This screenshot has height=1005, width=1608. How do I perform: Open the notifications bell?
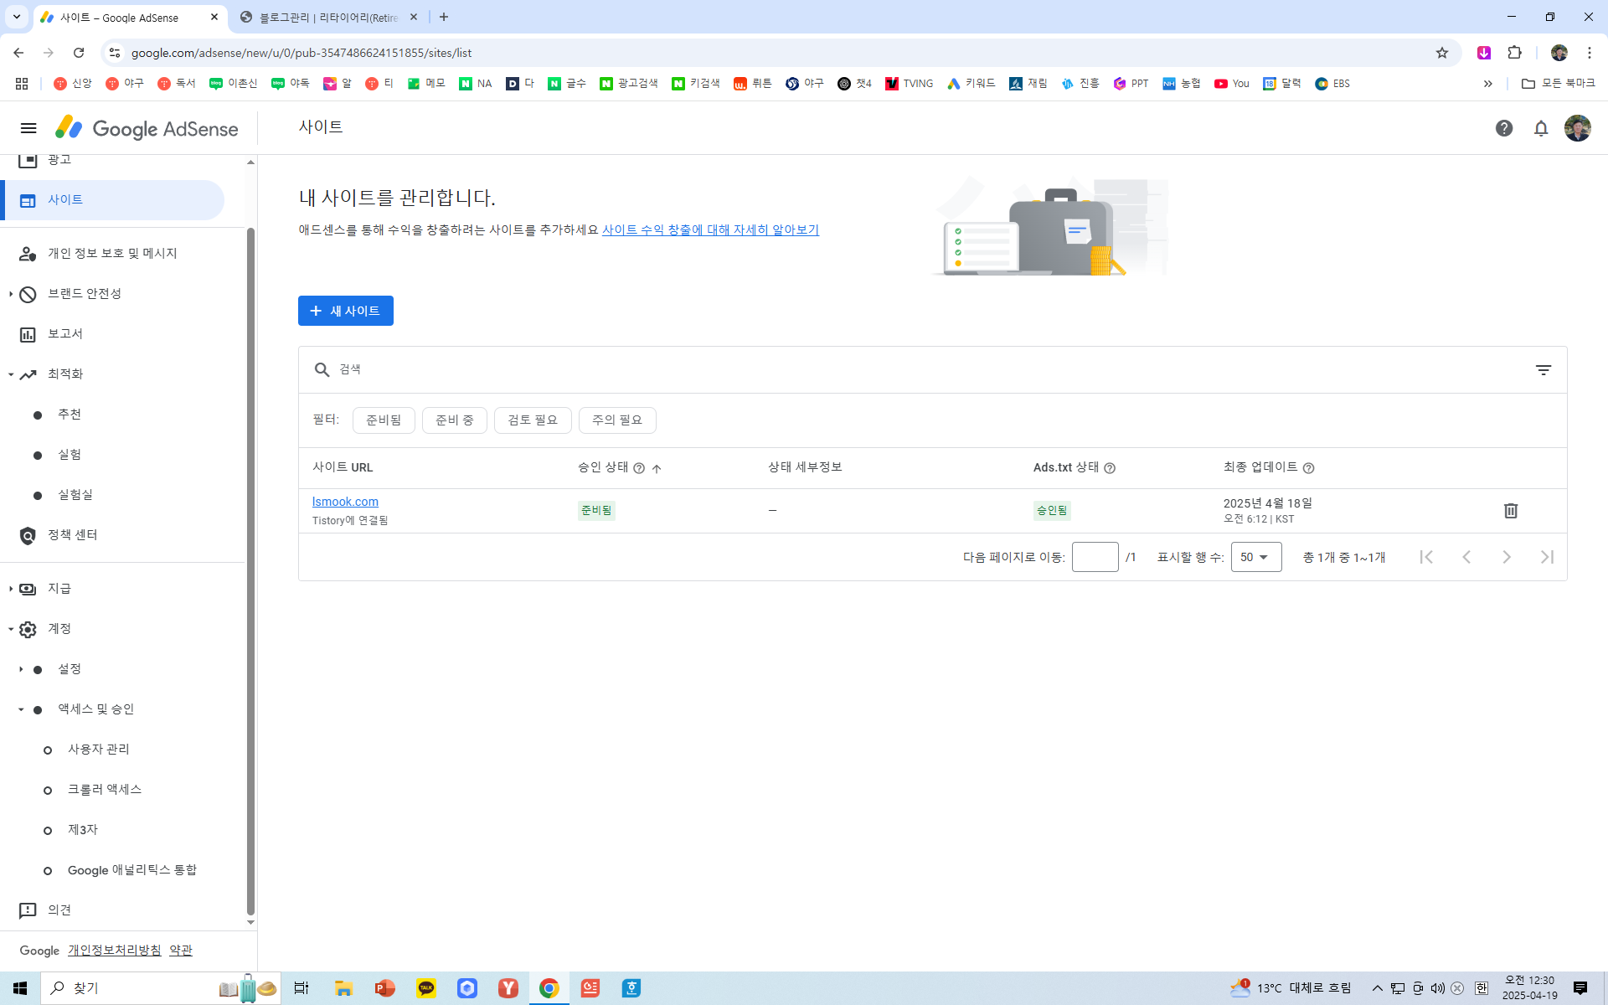click(x=1540, y=128)
